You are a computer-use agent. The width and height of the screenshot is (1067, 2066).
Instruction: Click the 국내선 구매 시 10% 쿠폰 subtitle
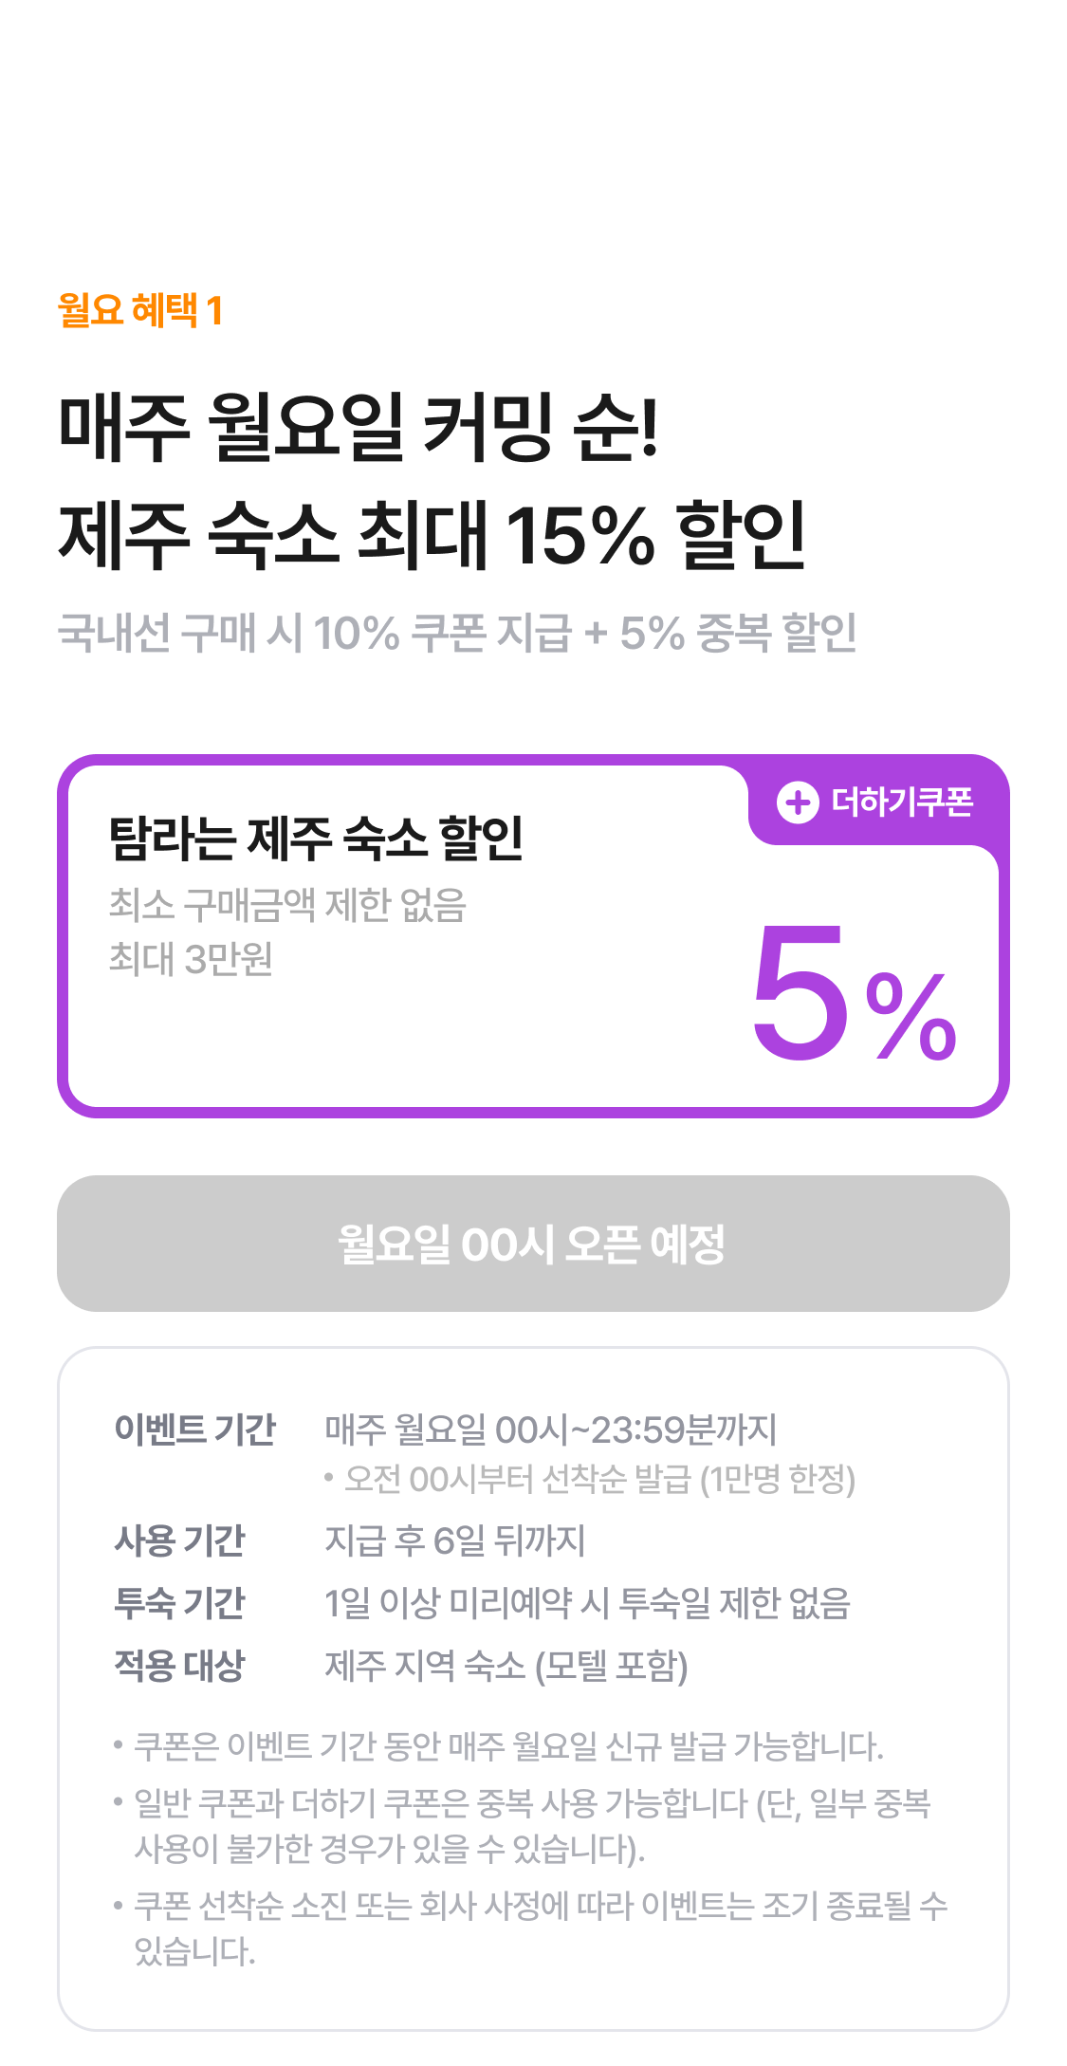(456, 633)
